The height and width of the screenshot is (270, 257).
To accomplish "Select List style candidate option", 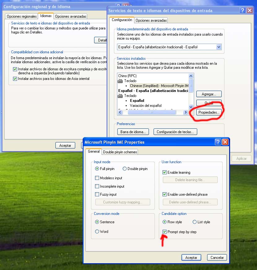I will [194, 222].
